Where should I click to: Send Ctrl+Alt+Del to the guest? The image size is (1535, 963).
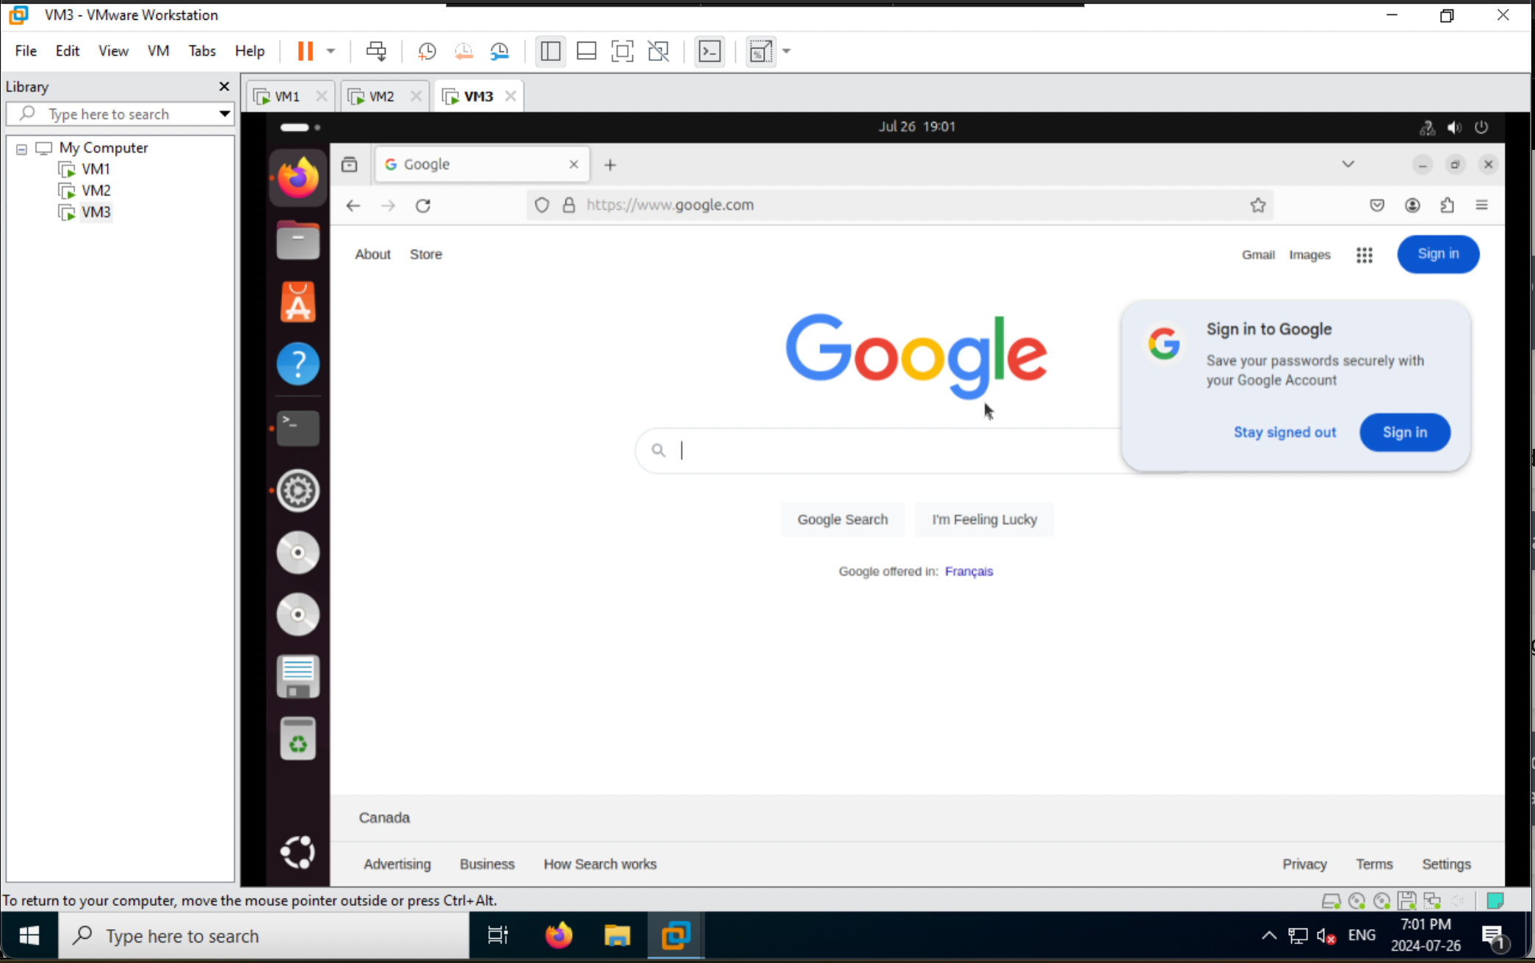tap(376, 51)
